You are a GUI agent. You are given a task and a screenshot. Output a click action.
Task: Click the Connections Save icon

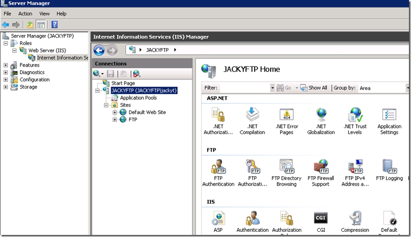[110, 74]
